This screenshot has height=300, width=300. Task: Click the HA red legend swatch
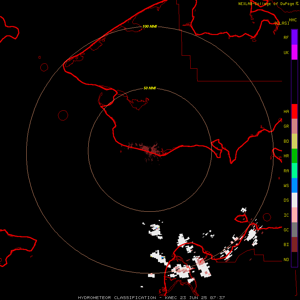(x=294, y=111)
